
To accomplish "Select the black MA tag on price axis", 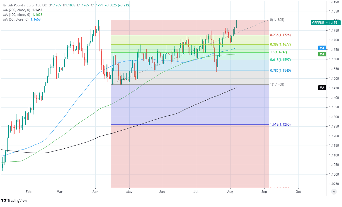I will coord(322,88).
